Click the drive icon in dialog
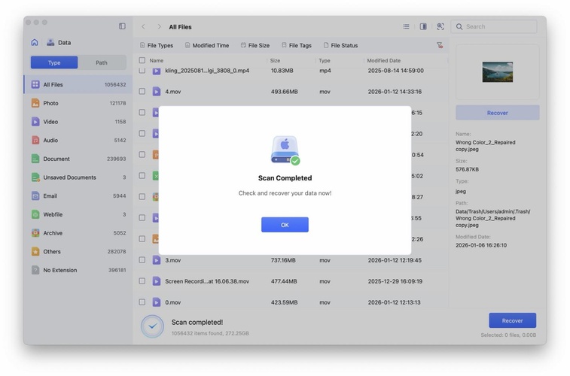This screenshot has width=570, height=376. [285, 150]
